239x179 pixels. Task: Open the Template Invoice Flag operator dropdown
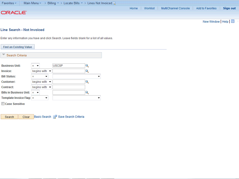pyautogui.click(x=40, y=98)
